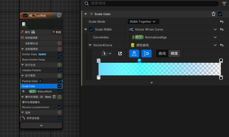Click the emitter thumbnail in NE_TuoWei node

tap(24, 24)
